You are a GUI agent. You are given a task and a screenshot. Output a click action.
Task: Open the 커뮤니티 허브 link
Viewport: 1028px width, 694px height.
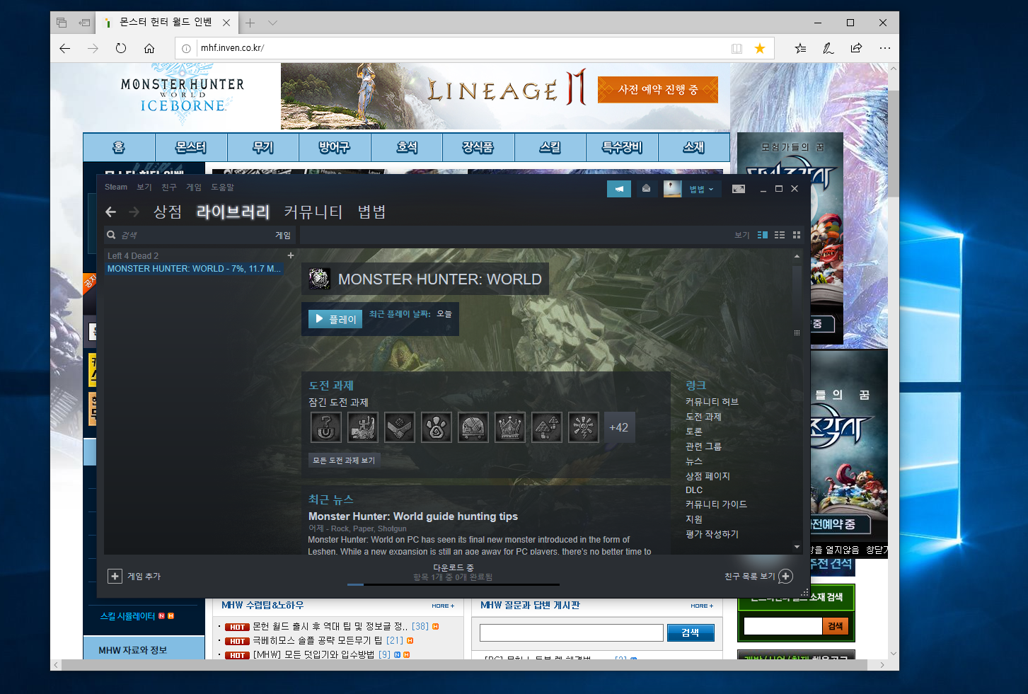(712, 401)
